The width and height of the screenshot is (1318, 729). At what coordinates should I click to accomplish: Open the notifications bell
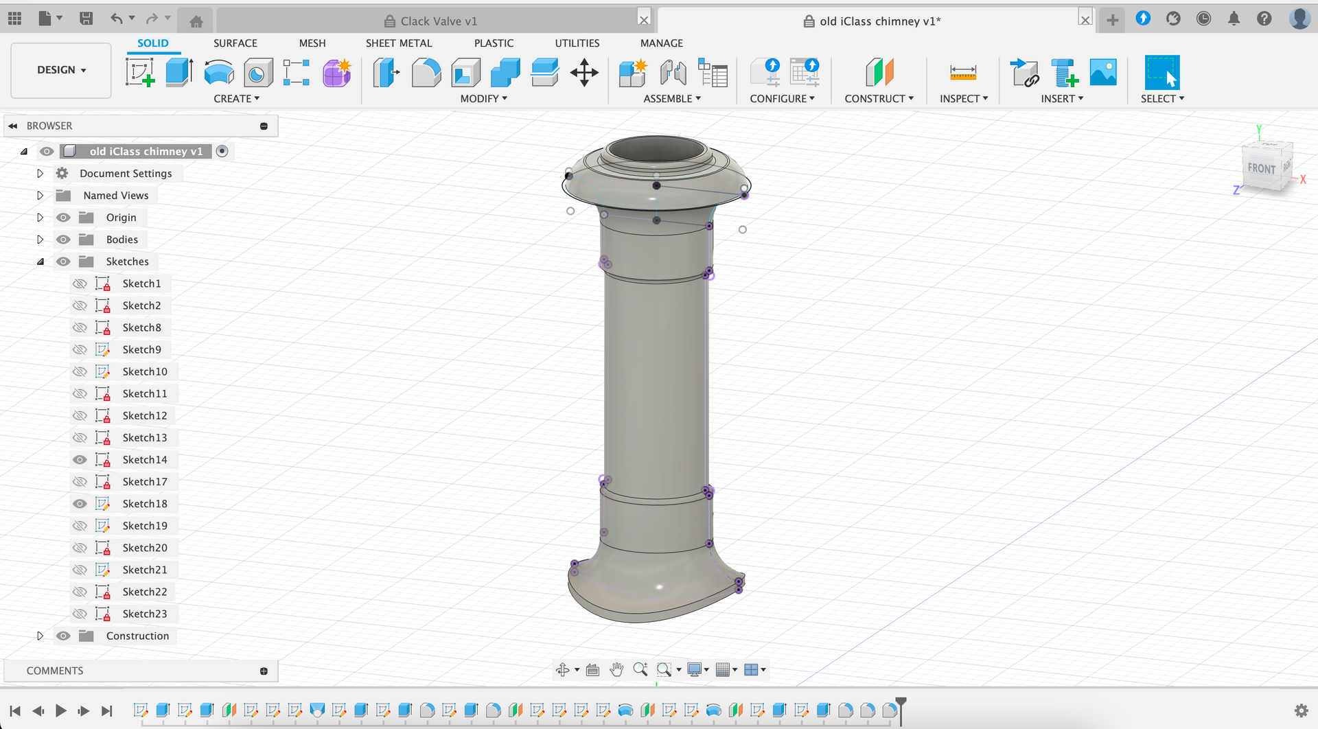tap(1234, 19)
